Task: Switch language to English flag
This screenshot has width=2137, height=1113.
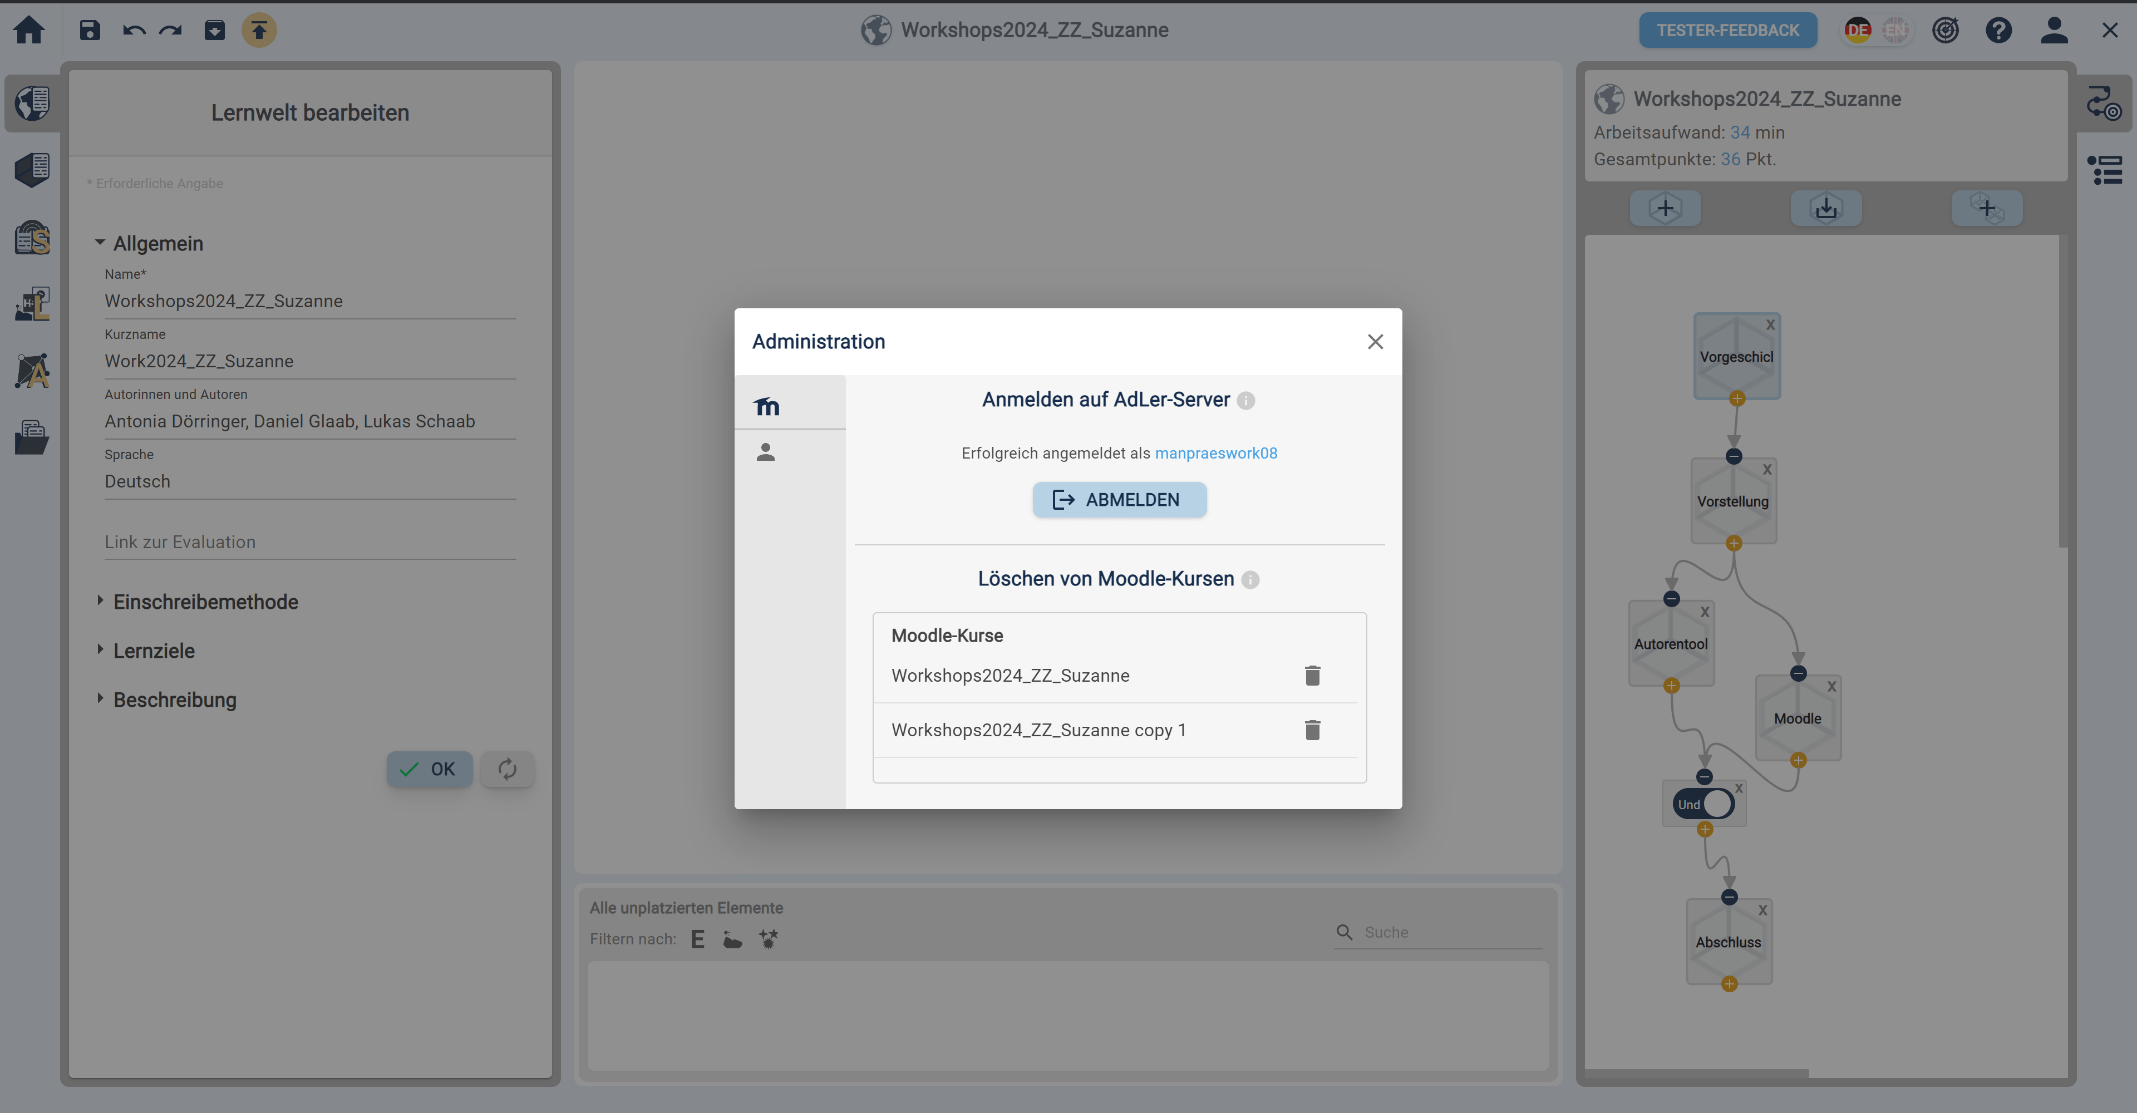Action: coord(1895,31)
